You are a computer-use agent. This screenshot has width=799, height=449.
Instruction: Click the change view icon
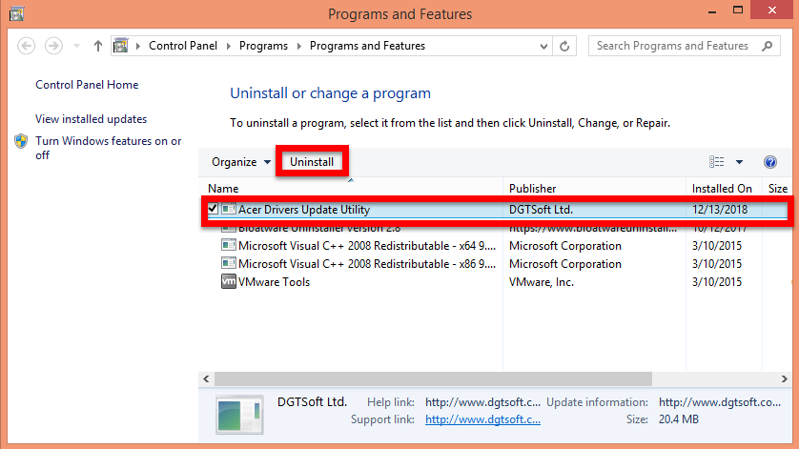coord(716,162)
